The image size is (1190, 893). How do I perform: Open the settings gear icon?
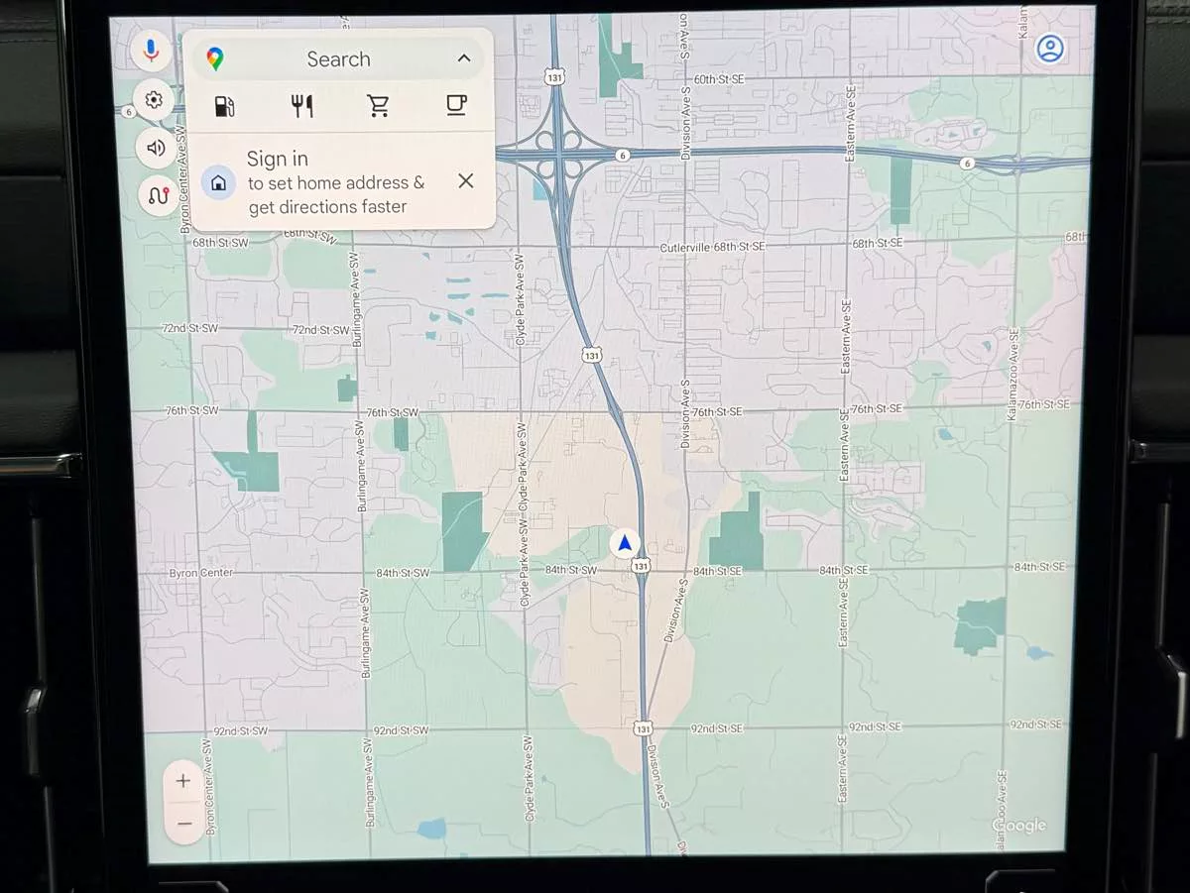coord(154,100)
